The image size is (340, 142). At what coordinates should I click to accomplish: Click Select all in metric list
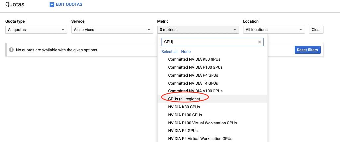pyautogui.click(x=169, y=52)
